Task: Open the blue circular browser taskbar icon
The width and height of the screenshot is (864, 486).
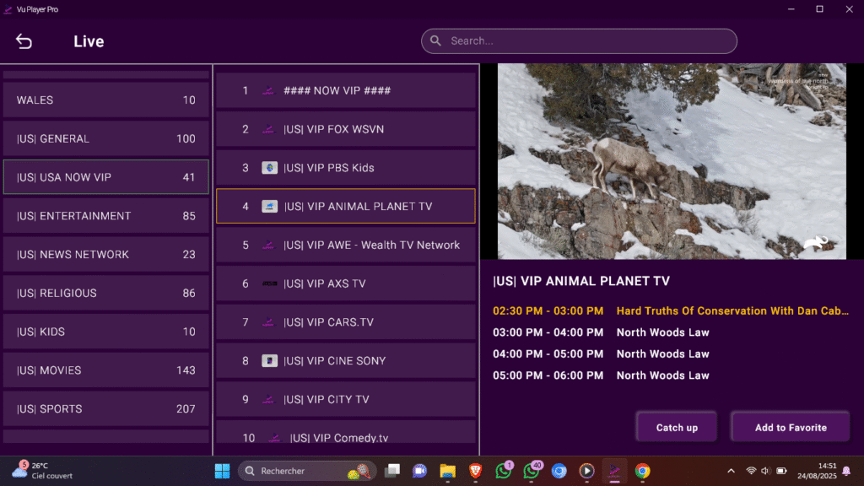Action: point(559,471)
